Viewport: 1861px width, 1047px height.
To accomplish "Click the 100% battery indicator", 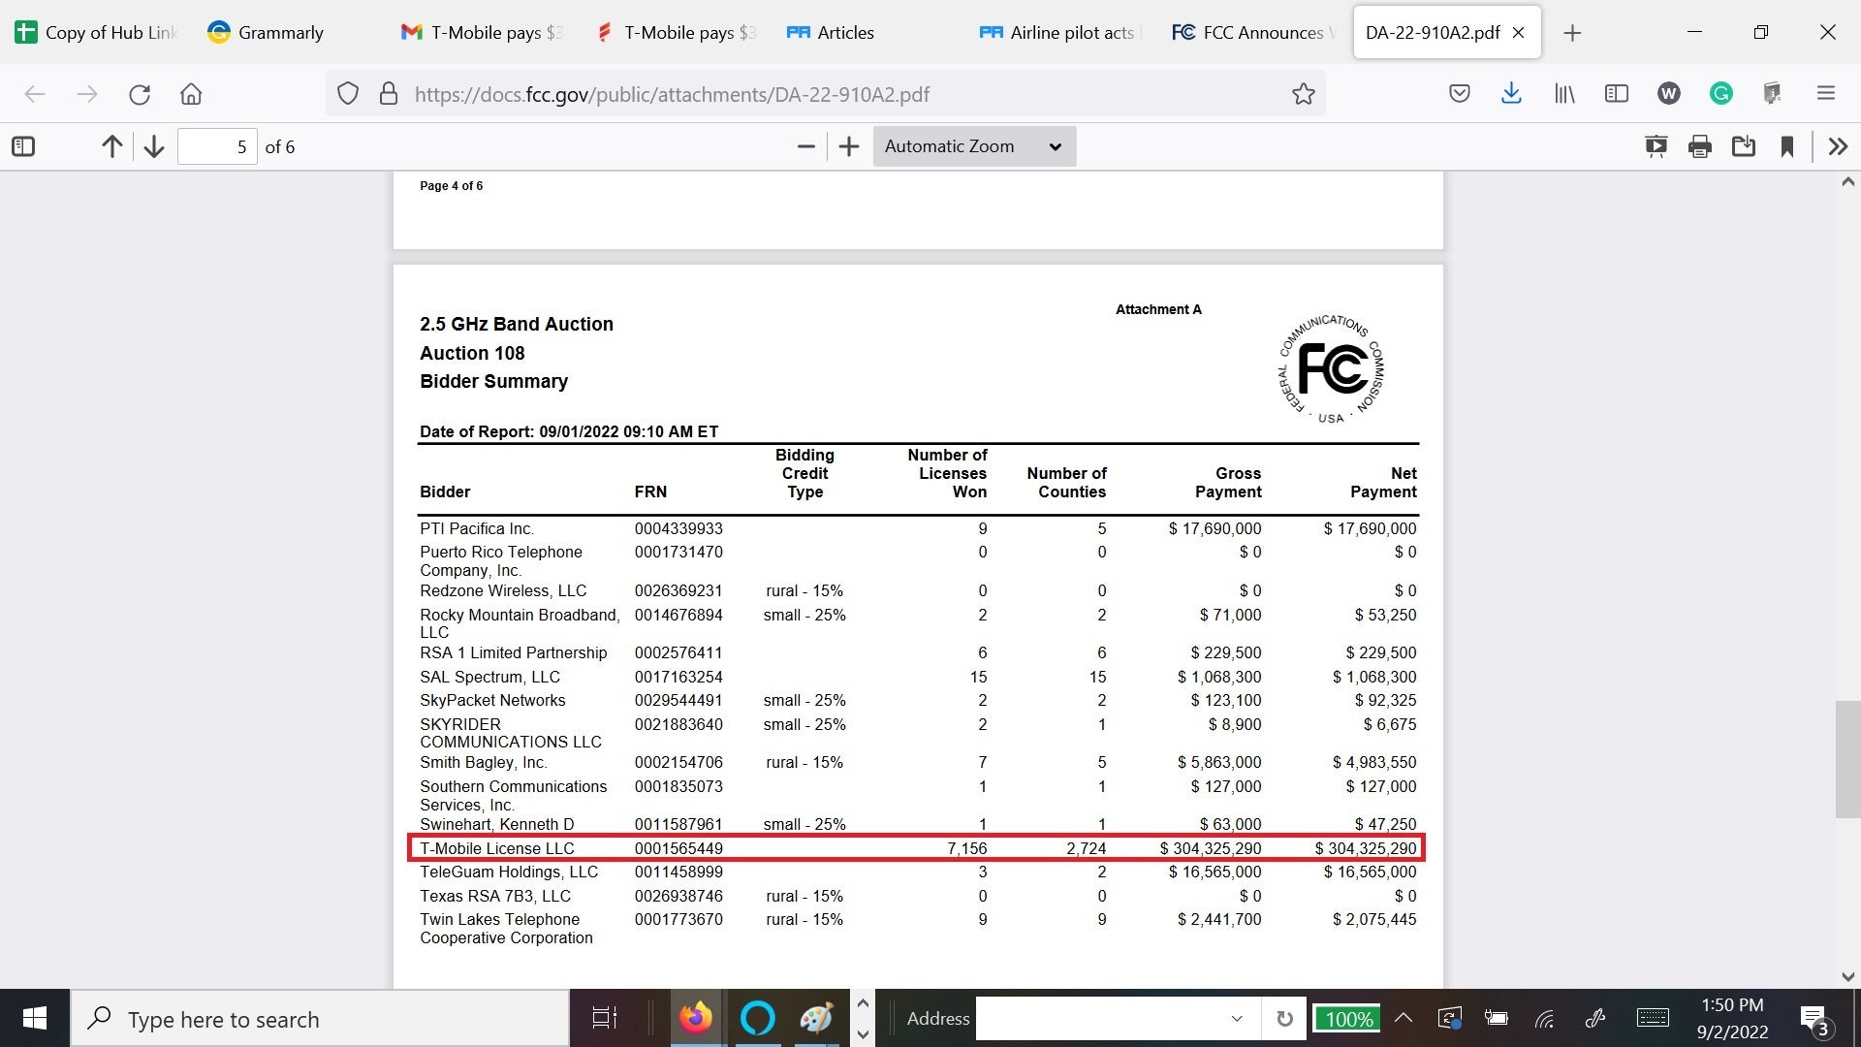I will [1348, 1019].
